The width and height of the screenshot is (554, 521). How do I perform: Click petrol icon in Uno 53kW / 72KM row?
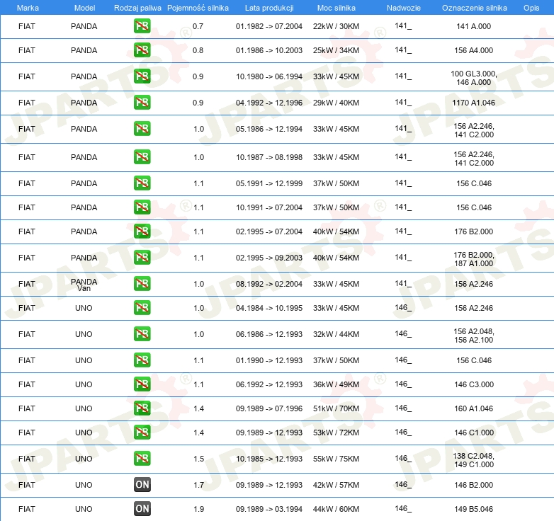pyautogui.click(x=142, y=432)
